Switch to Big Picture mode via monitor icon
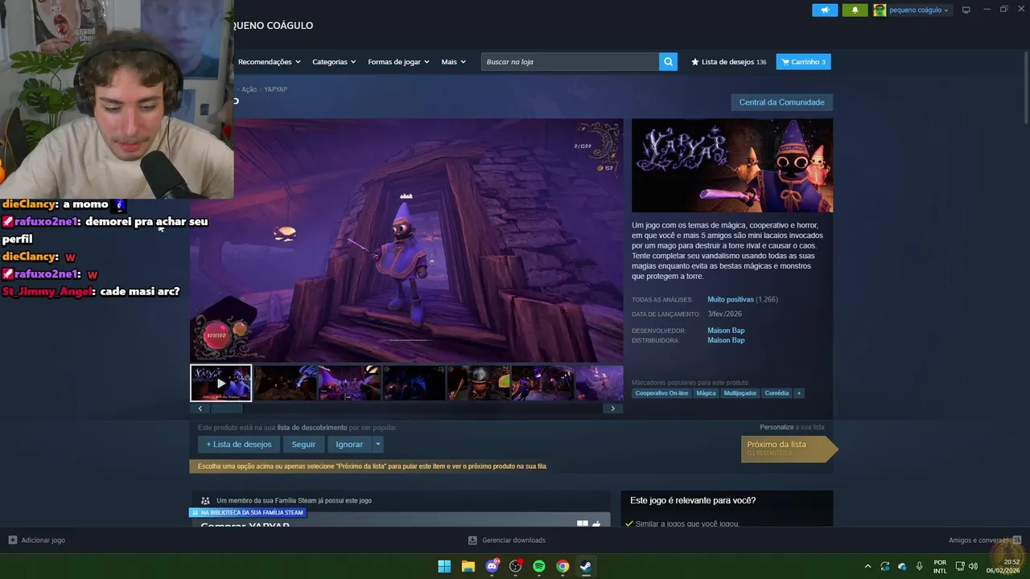1030x579 pixels. click(x=966, y=10)
